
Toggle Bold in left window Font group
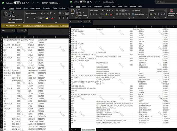click(x=27, y=18)
